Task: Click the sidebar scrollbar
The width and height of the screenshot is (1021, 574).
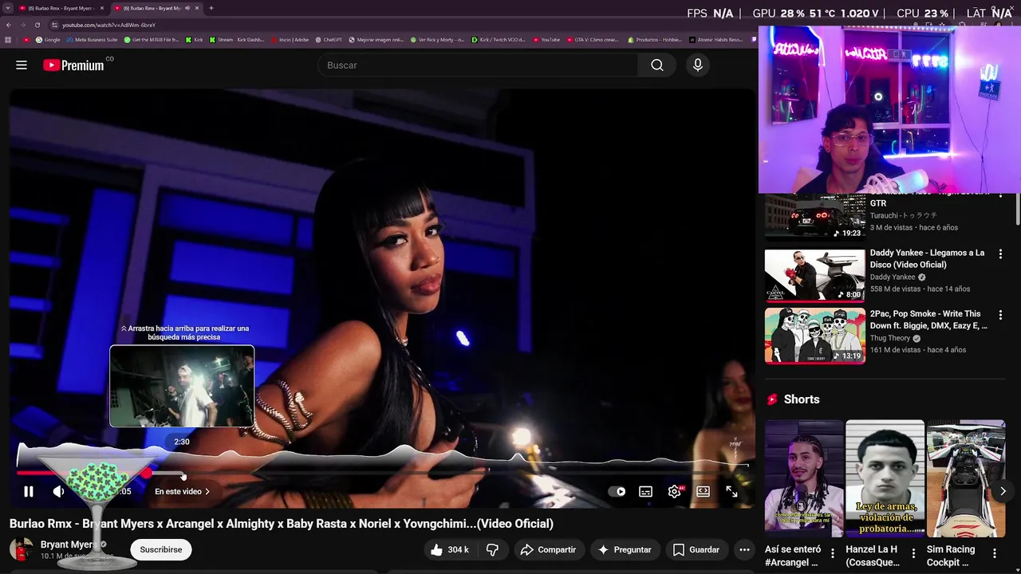Action: [1017, 209]
